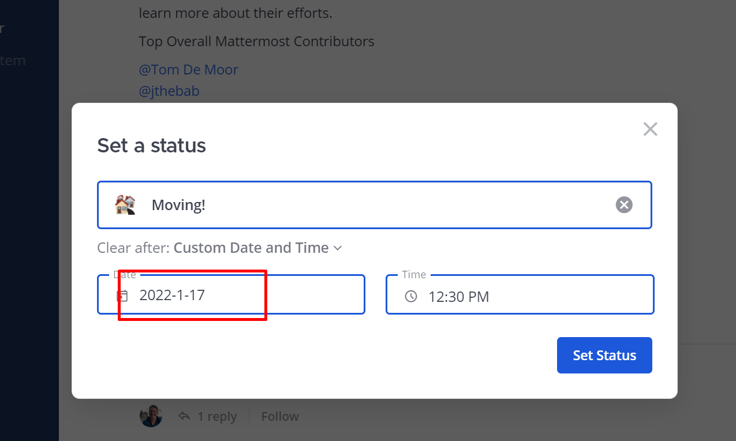
Task: Focus the Moving! status text field
Action: pos(375,205)
